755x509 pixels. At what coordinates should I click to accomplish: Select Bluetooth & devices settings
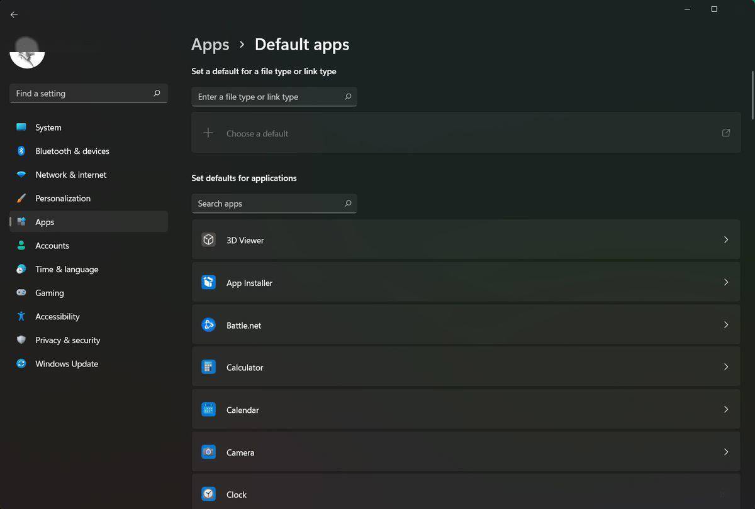click(x=72, y=151)
